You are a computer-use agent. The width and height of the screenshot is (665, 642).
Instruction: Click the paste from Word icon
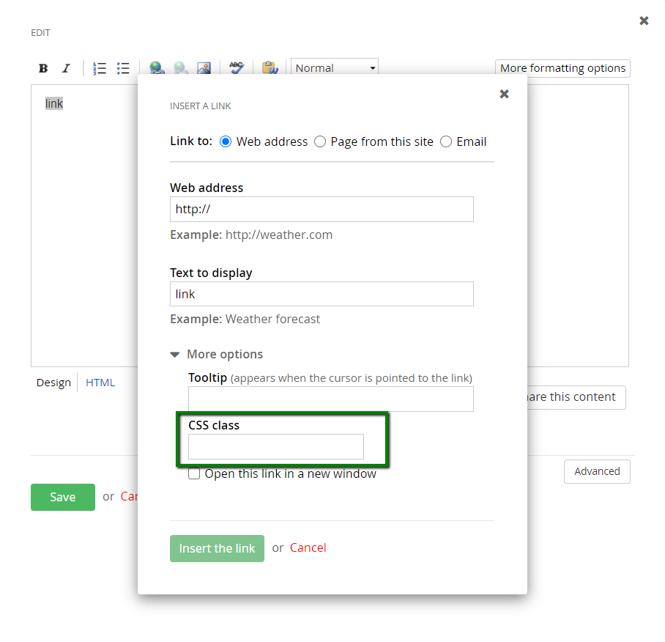[270, 68]
